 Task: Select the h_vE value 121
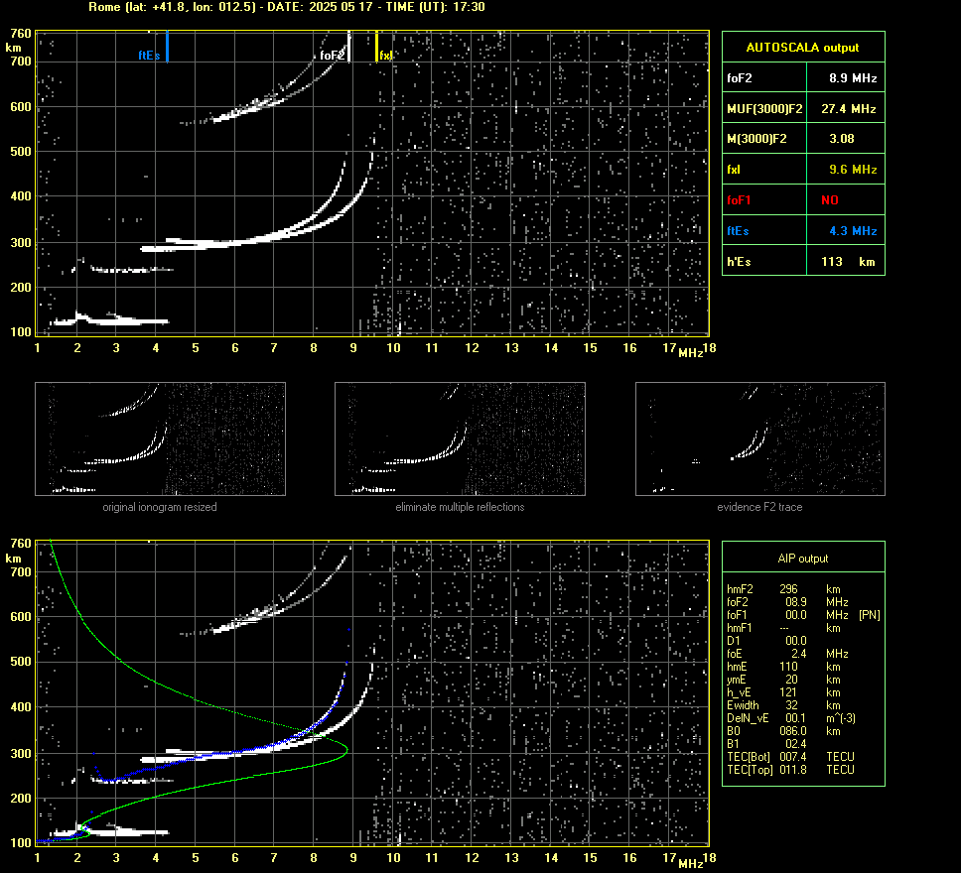(x=788, y=691)
